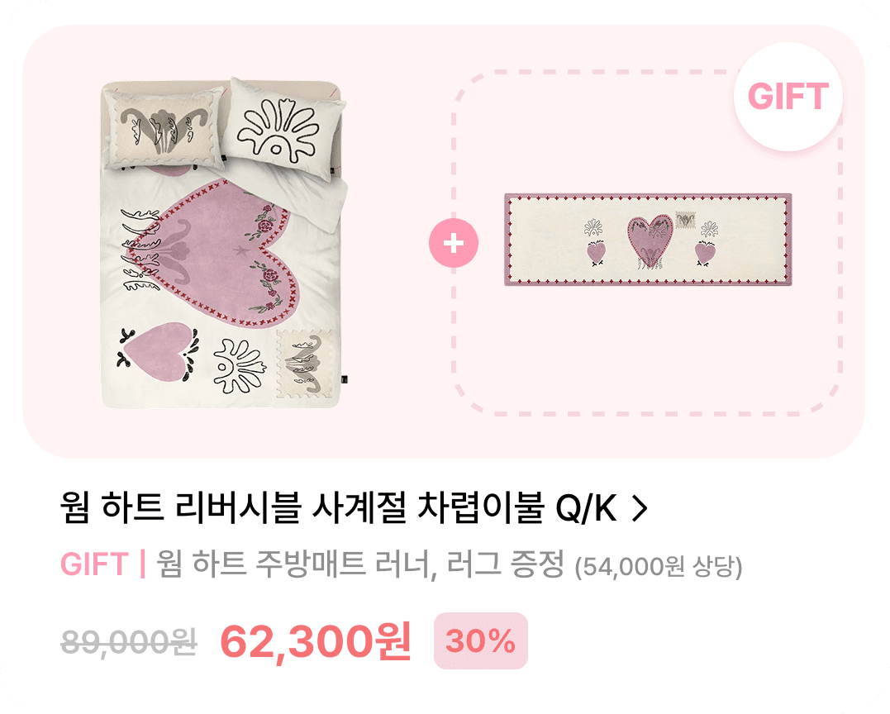The width and height of the screenshot is (890, 714).
Task: Click the center heart on the runner rug
Action: [650, 238]
